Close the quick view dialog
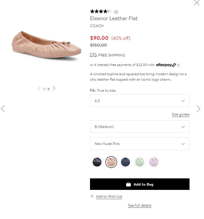This screenshot has height=219, width=204. coord(196,3)
